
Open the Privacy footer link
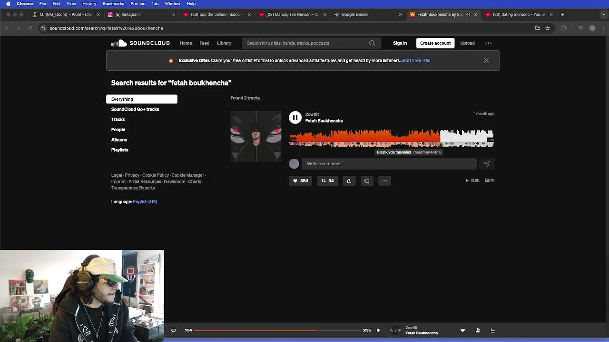point(132,175)
